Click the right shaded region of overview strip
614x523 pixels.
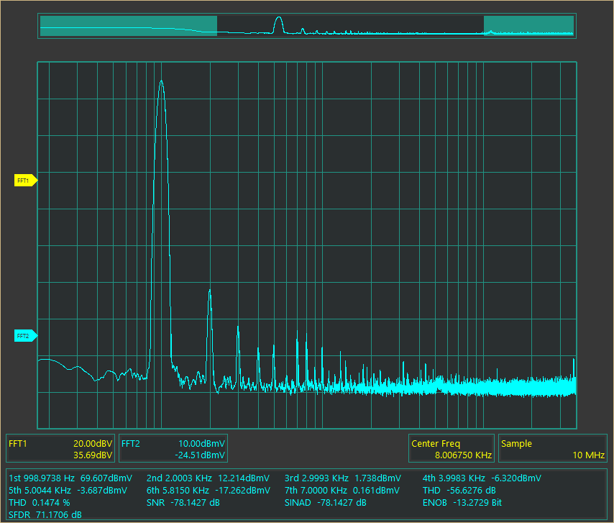click(x=528, y=26)
